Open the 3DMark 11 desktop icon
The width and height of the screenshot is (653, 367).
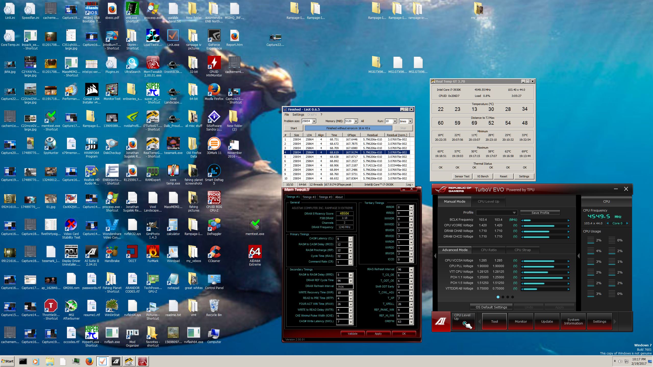(x=214, y=145)
